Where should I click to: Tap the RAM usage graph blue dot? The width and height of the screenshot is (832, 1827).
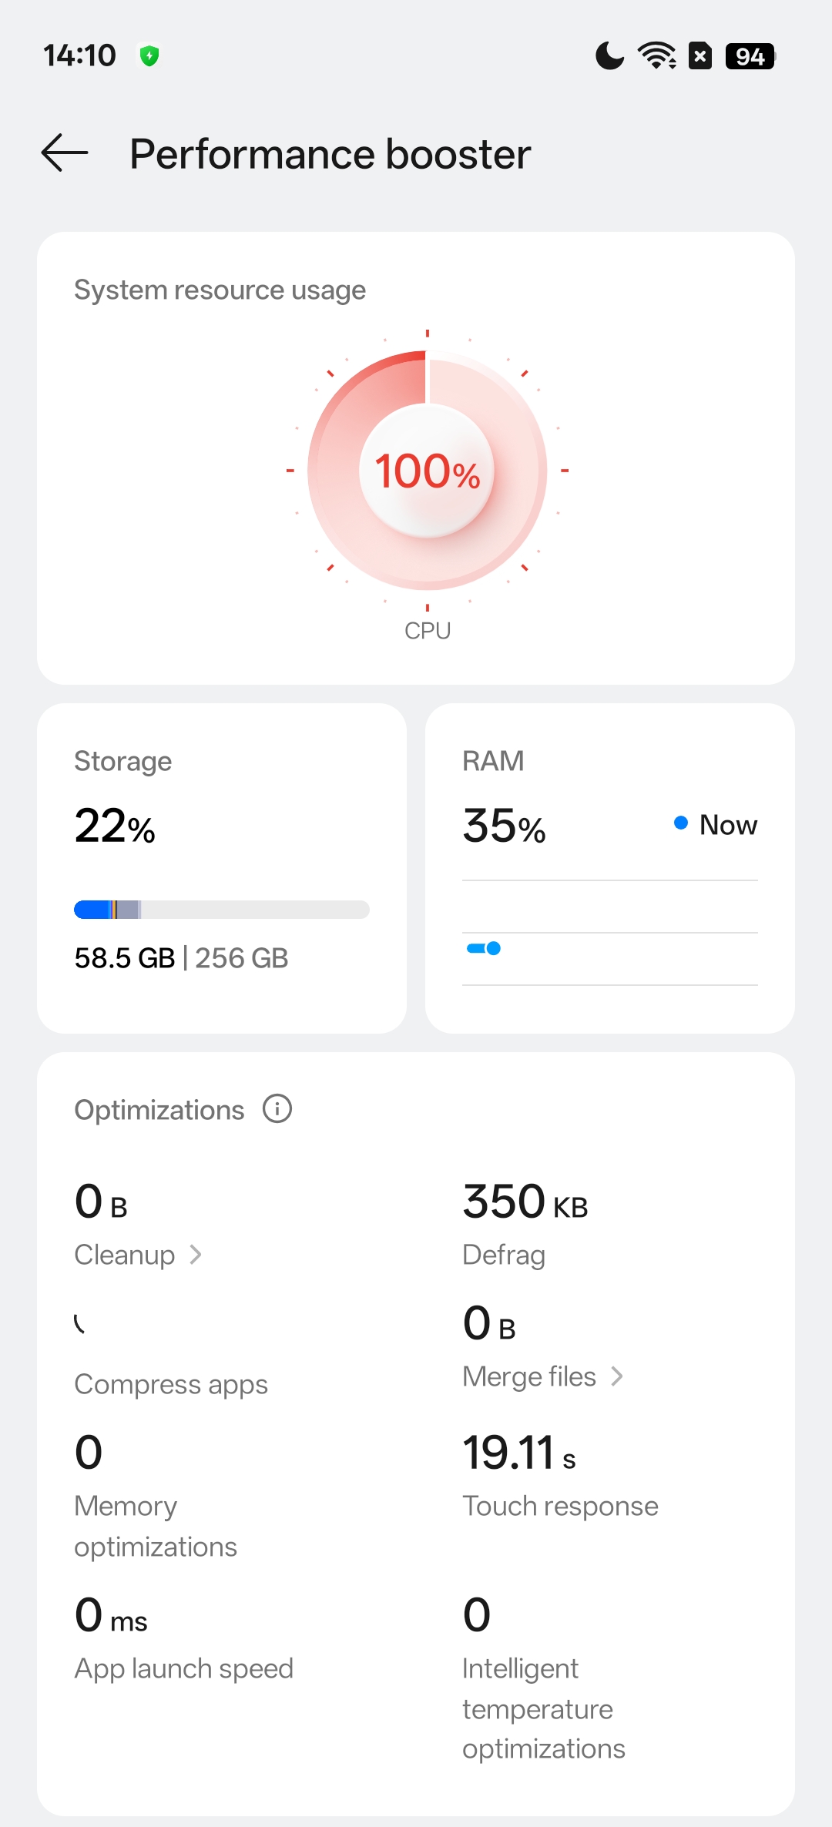pos(493,948)
